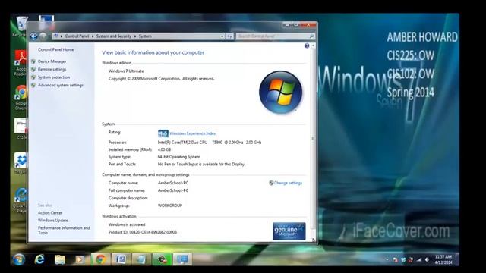Viewport: 486px width, 273px height.
Task: Click the Windows Start orb
Action: click(x=18, y=259)
